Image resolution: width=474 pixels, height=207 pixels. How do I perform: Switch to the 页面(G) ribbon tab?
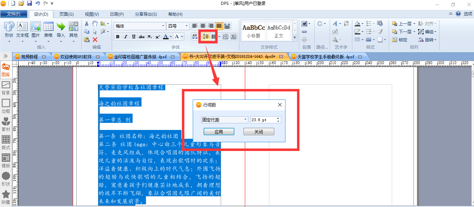point(66,14)
